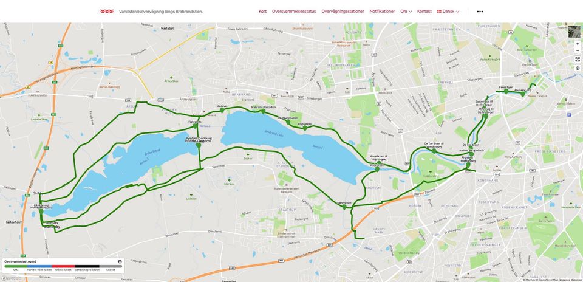Image resolution: width=583 pixels, height=282 pixels.
Task: Open the Notifikationer page
Action: pos(382,12)
